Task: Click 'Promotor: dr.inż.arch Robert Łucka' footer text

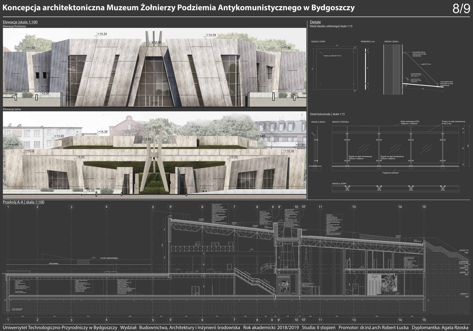Action: coord(373,327)
